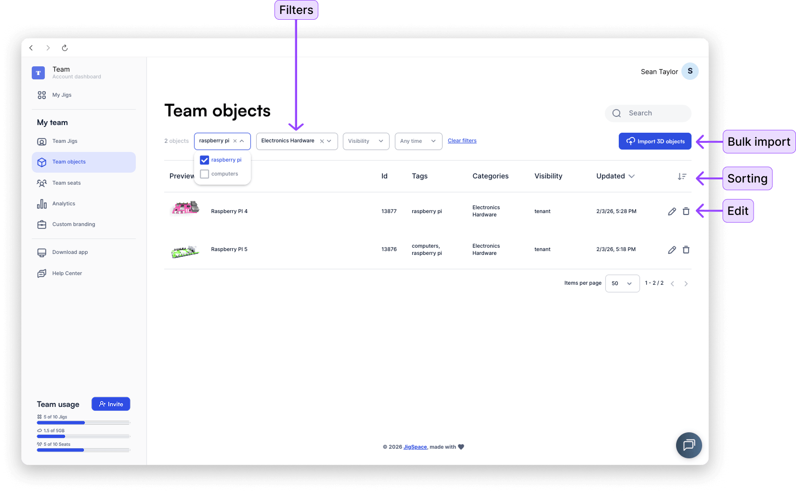Uncheck the raspberry pi tag checkbox
The image size is (796, 491).
pyautogui.click(x=204, y=160)
